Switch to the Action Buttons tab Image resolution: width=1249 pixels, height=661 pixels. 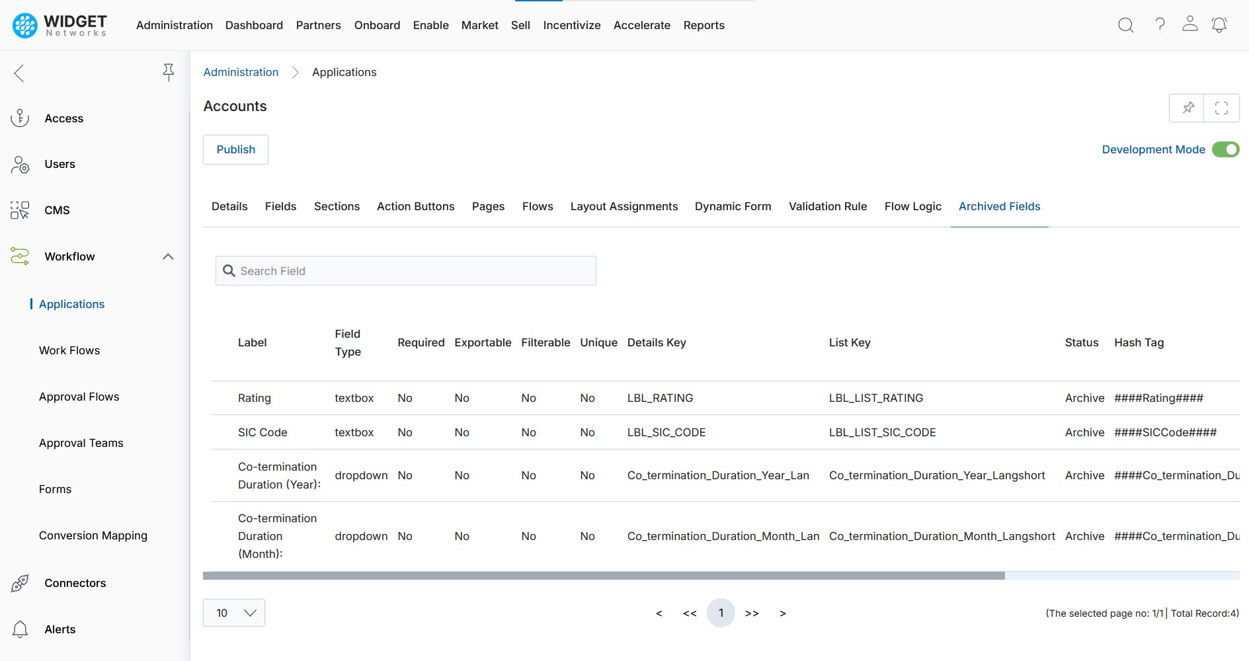(416, 206)
